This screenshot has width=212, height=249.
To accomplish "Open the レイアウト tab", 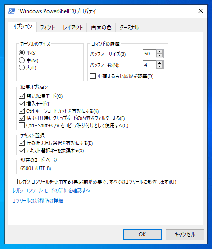I will click(73, 28).
